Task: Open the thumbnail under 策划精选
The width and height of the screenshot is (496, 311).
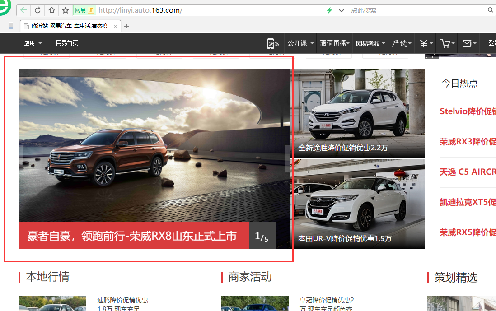Action: (461, 303)
